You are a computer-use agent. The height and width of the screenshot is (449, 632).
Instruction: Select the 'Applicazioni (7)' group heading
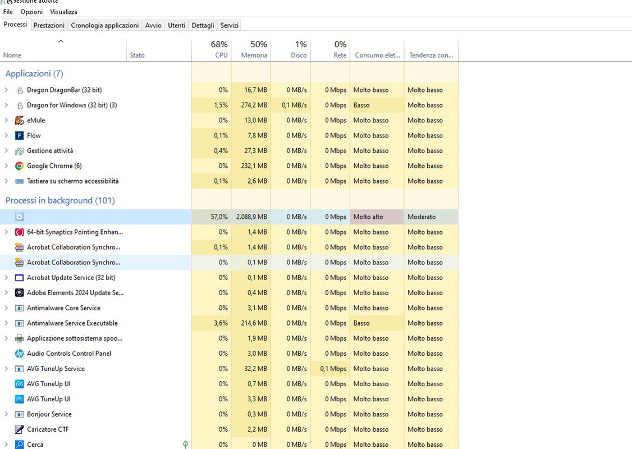pyautogui.click(x=34, y=74)
